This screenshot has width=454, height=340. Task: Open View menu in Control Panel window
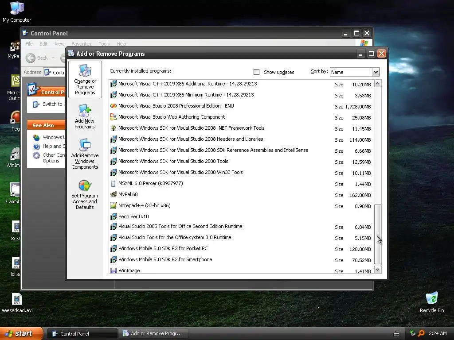[x=59, y=44]
